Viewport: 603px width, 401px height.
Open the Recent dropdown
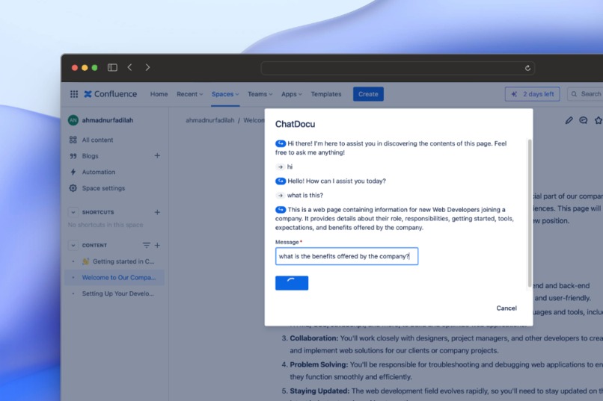pos(189,94)
